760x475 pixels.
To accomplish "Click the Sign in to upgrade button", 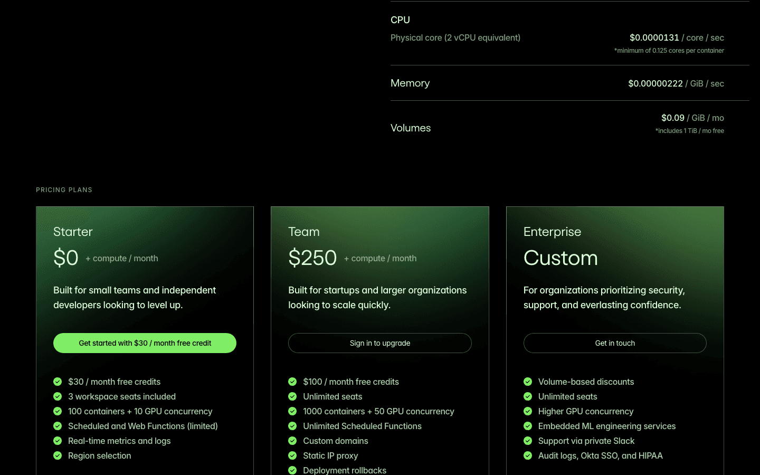I will 380,343.
